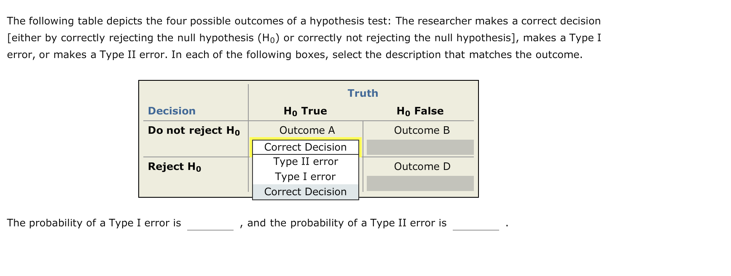Select 'Type I error' in the dropdown list

[x=305, y=176]
